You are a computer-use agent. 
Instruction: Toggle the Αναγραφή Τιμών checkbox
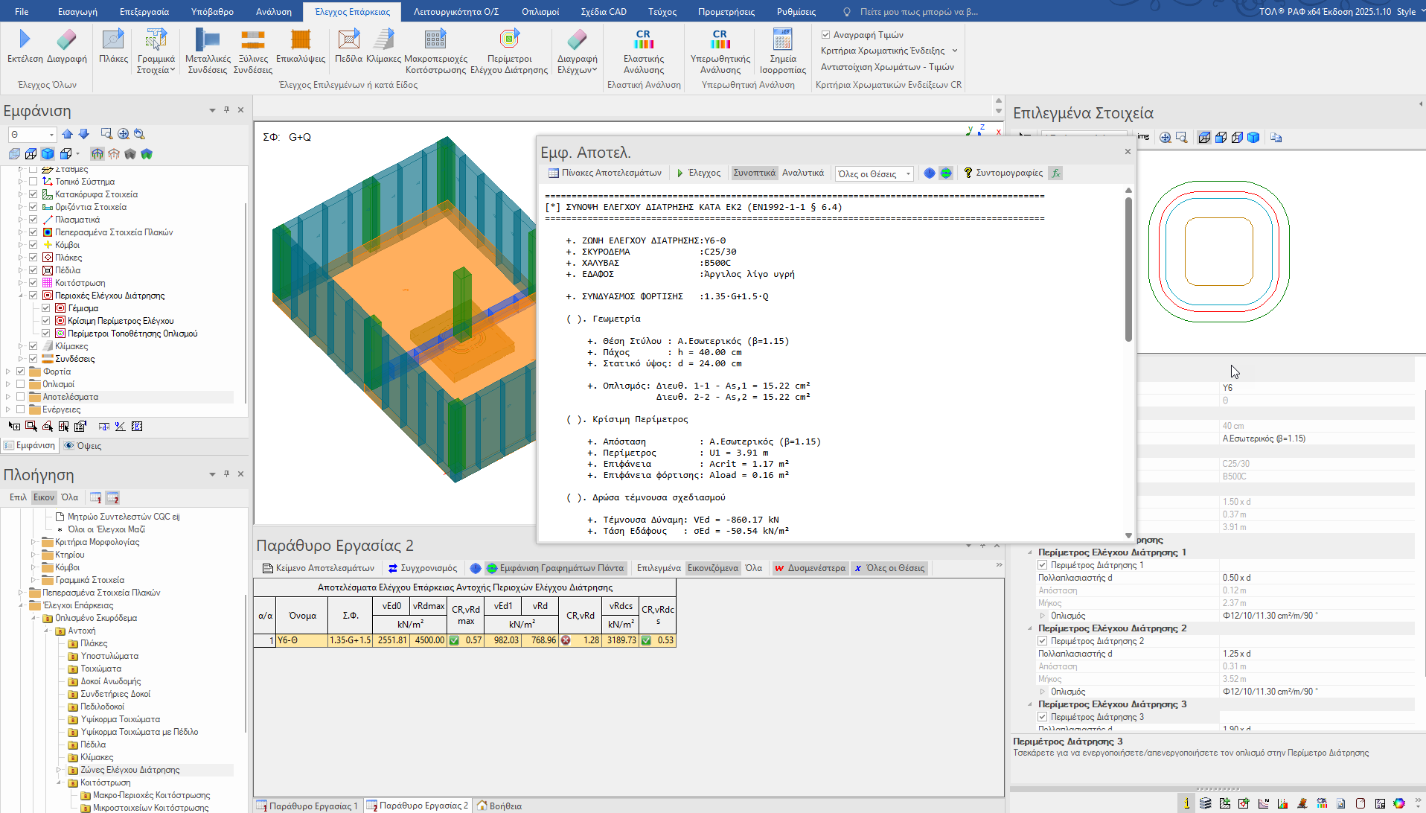coord(826,35)
